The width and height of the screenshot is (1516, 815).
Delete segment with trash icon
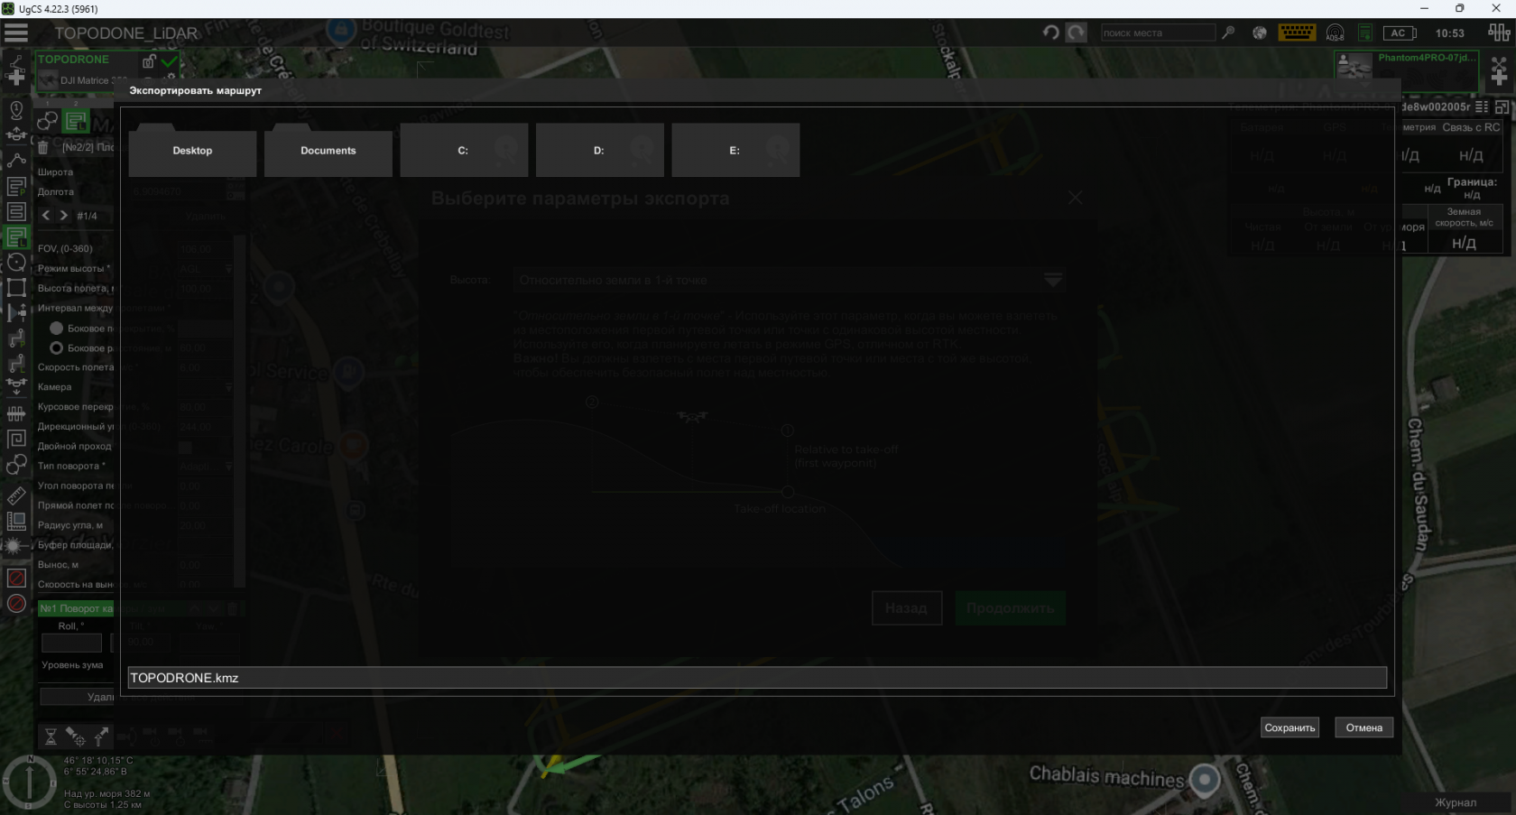pyautogui.click(x=42, y=147)
